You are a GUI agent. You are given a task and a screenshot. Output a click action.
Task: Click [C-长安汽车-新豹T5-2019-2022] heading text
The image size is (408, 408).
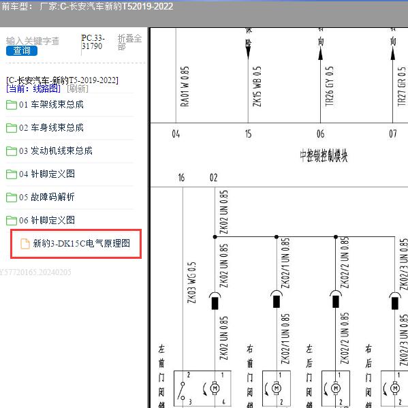click(62, 80)
